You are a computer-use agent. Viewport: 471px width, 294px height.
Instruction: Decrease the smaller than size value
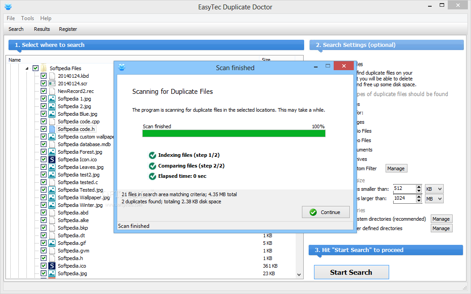[419, 191]
